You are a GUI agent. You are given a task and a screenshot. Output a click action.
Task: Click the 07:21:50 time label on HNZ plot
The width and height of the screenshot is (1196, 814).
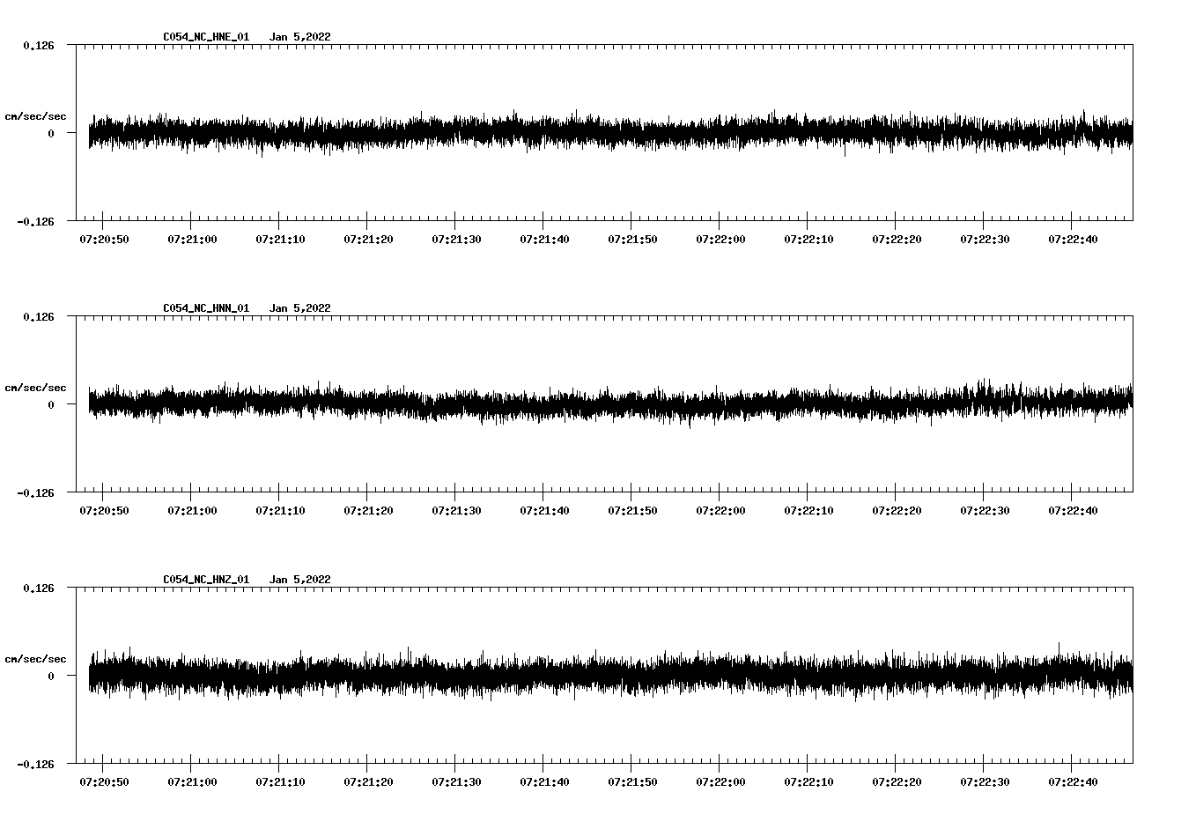pyautogui.click(x=632, y=781)
